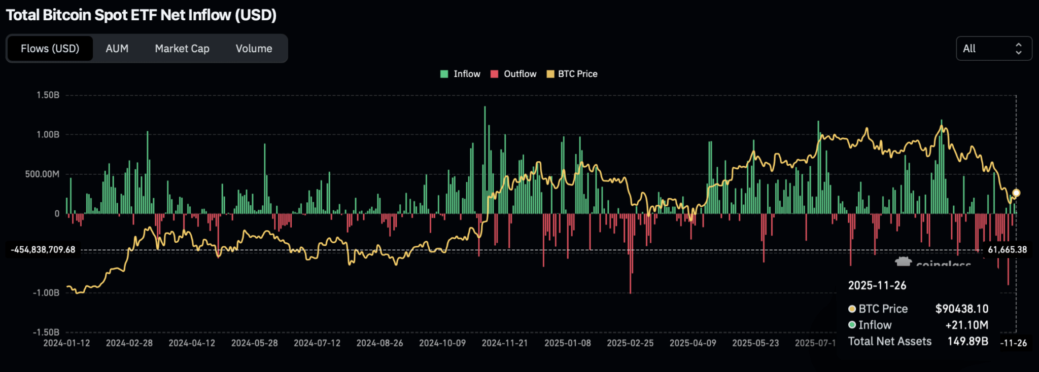Toggle the Inflow series in legend
This screenshot has width=1039, height=372.
[466, 74]
